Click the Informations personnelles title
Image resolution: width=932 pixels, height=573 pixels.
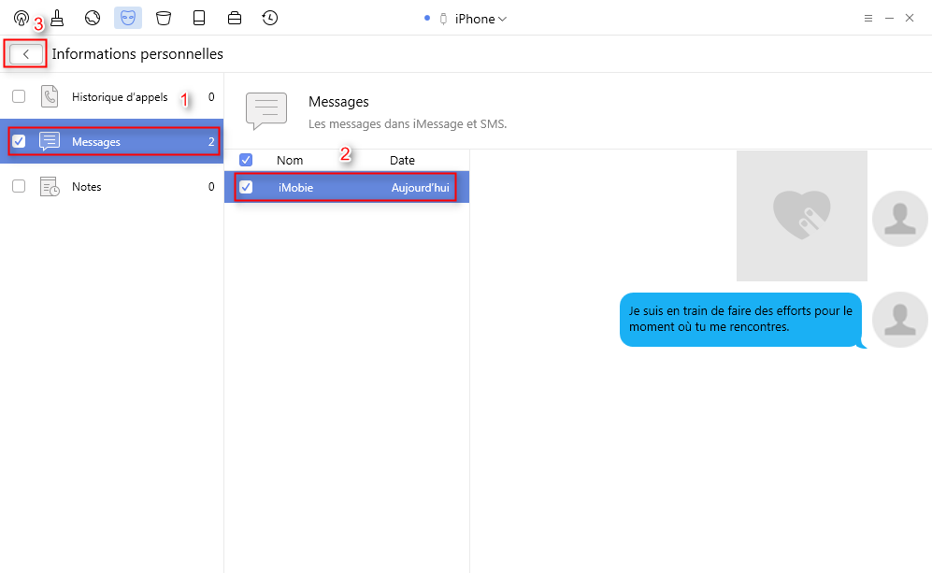(x=137, y=54)
